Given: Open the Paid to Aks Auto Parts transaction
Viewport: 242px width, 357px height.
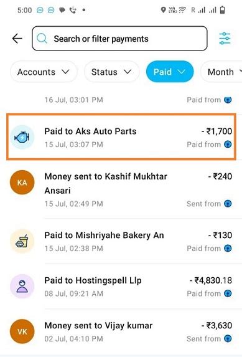Looking at the screenshot, I should (121, 136).
